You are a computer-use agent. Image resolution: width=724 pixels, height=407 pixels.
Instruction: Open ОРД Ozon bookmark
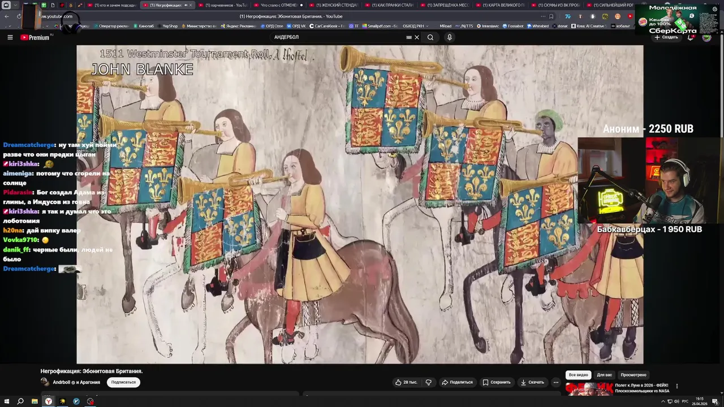click(x=271, y=26)
